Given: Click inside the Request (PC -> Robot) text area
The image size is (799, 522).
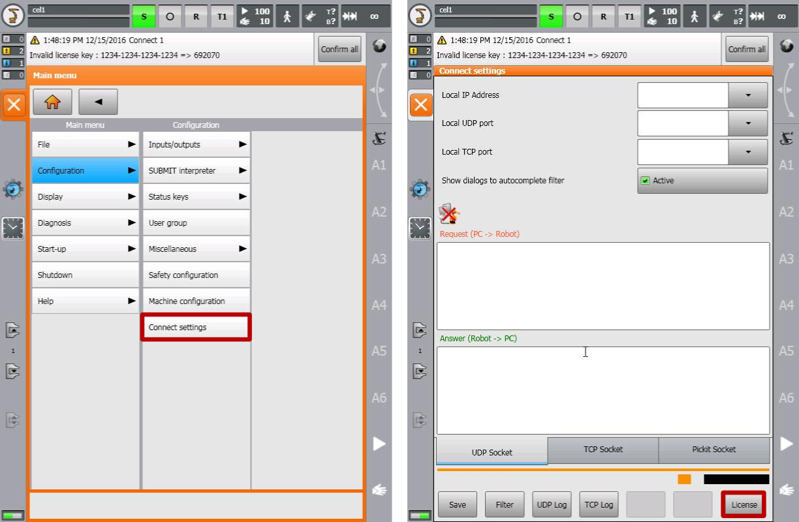Looking at the screenshot, I should coord(603,286).
